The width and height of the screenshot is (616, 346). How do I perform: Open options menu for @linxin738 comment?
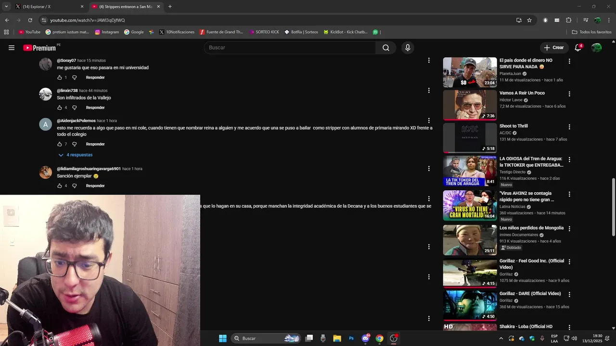point(429,90)
